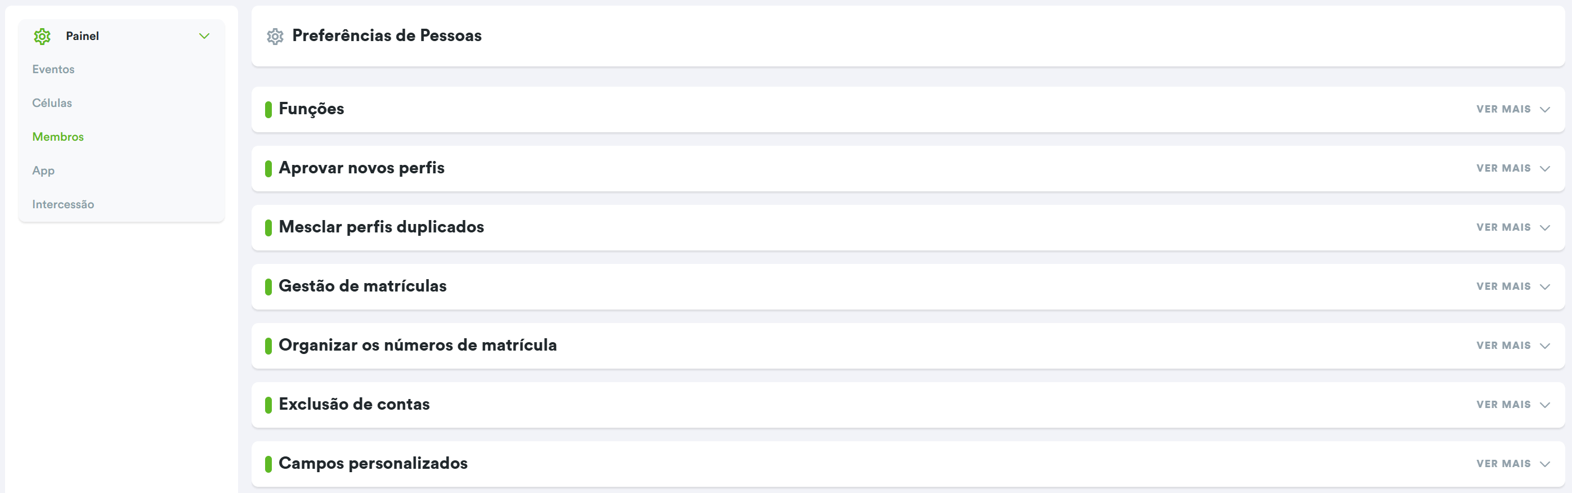Expand Mesclar perfis duplicados chevron arrow
1572x493 pixels.
(x=1544, y=228)
